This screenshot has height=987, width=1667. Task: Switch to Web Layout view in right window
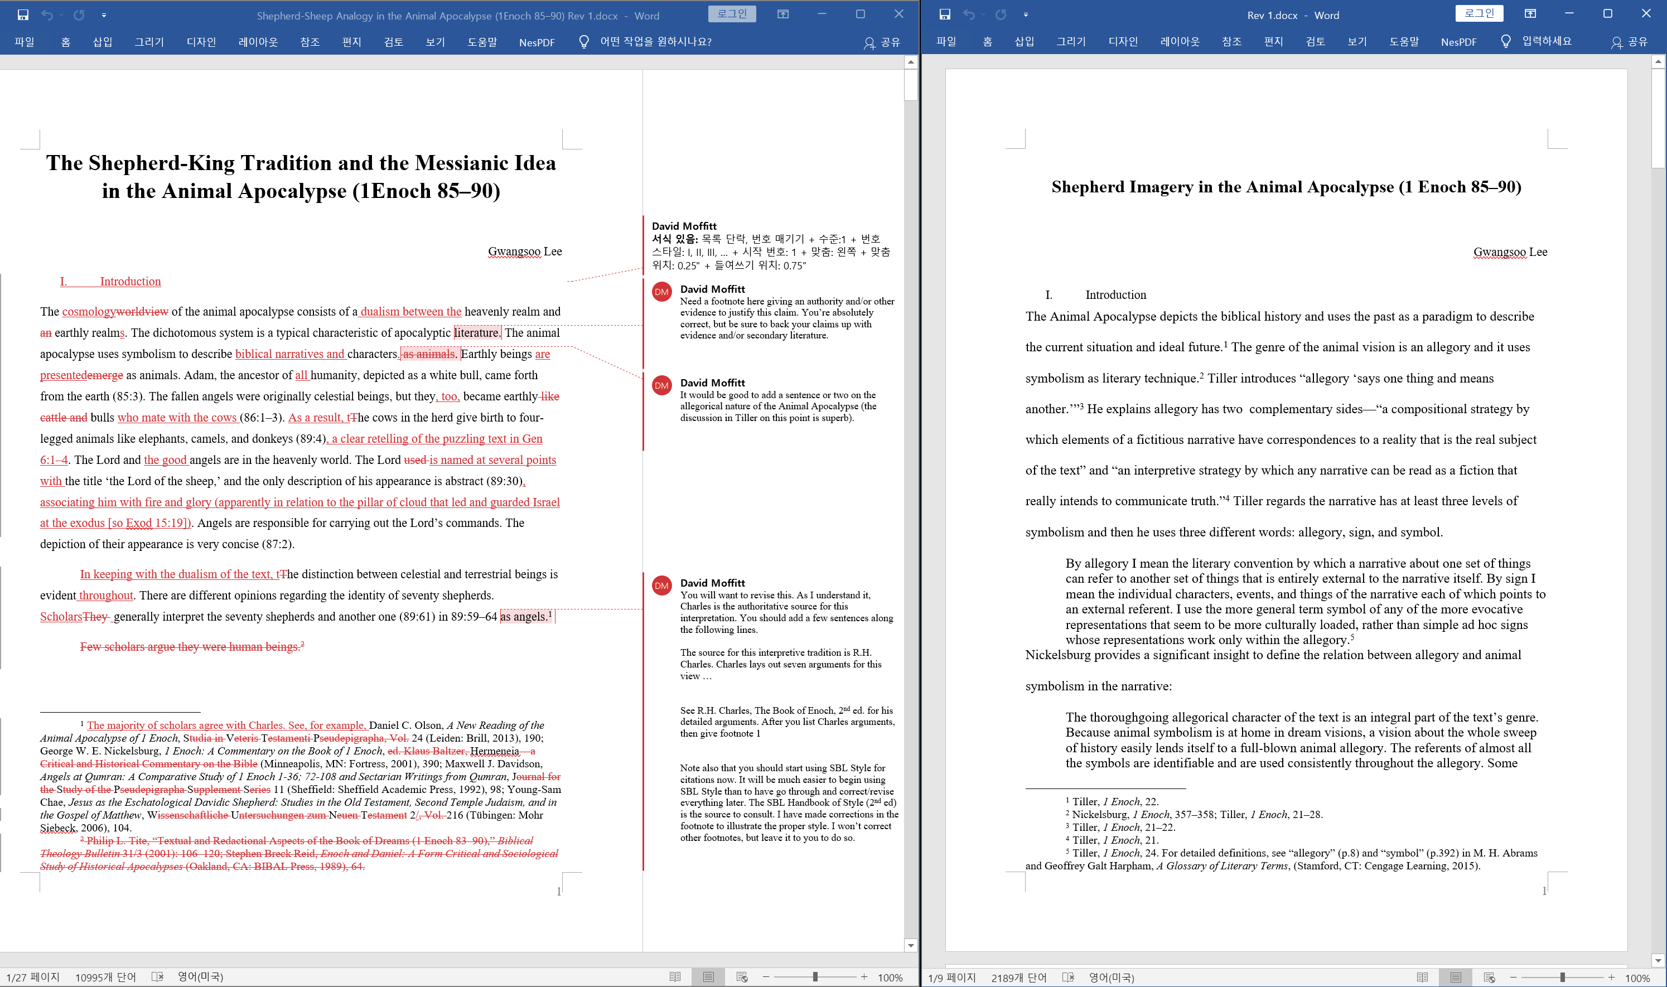1490,977
